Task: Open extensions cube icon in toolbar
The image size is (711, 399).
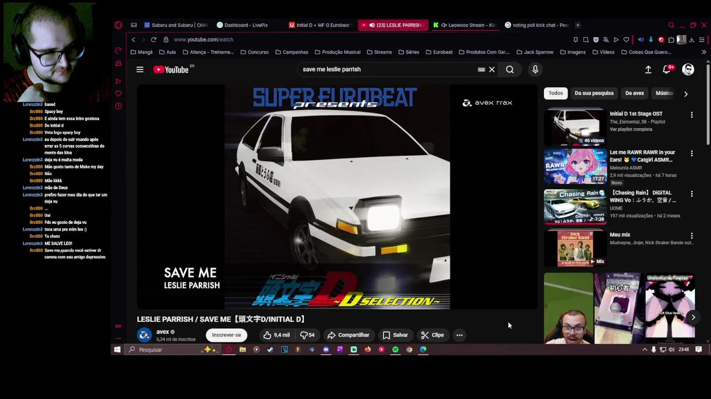Action: pos(671,39)
